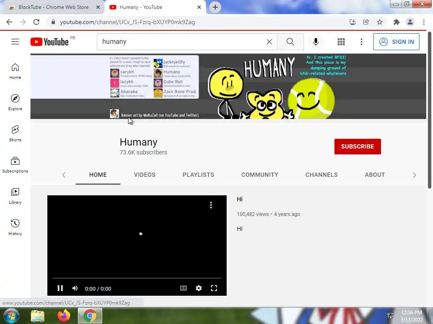433x324 pixels.
Task: Open the VIDEOS channel tab
Action: [x=145, y=175]
